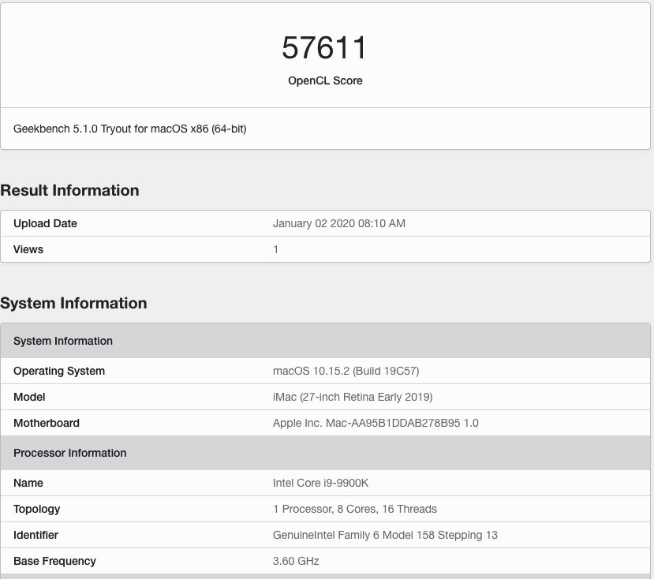Click the Identifier row label
This screenshot has height=579, width=654.
(x=36, y=535)
